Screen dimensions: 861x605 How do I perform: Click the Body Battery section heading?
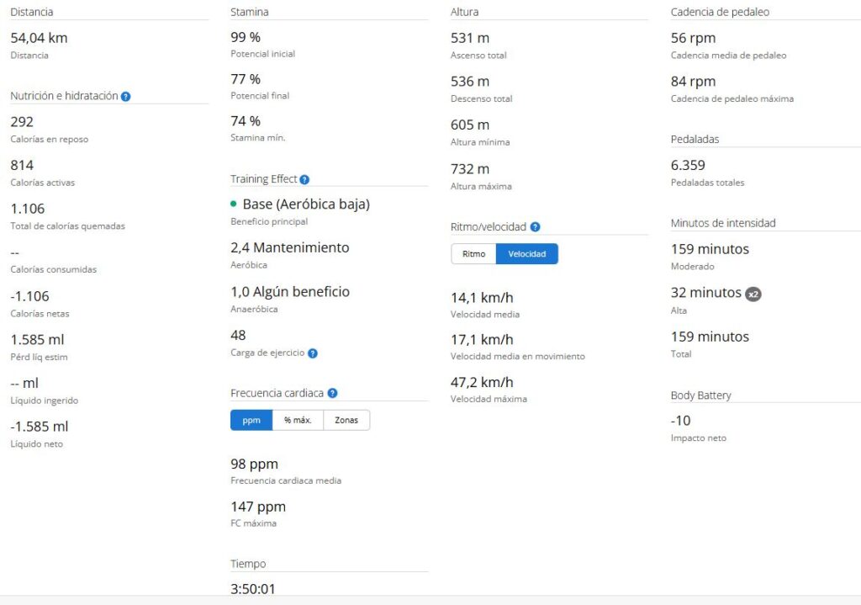click(x=700, y=395)
